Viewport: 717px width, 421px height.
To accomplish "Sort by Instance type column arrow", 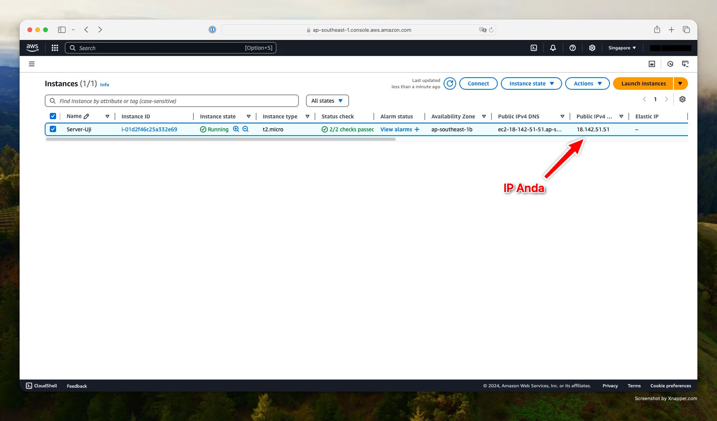I will click(308, 116).
